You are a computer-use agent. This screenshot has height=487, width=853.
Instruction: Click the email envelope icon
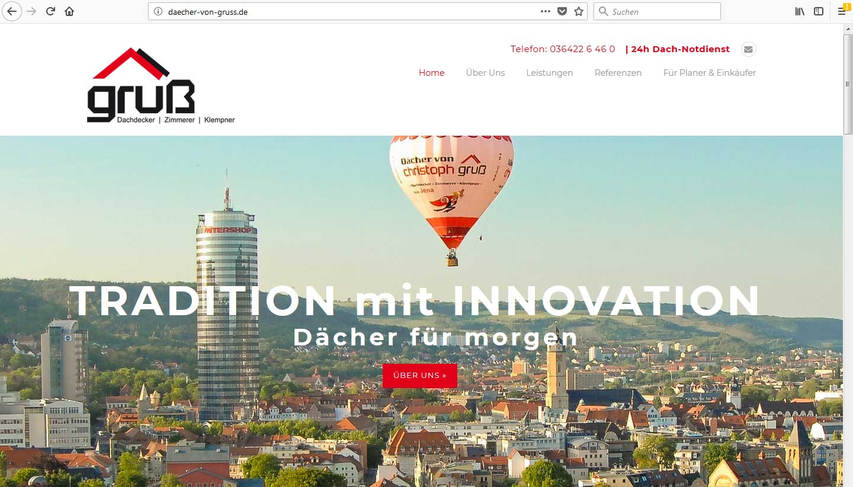pos(749,49)
